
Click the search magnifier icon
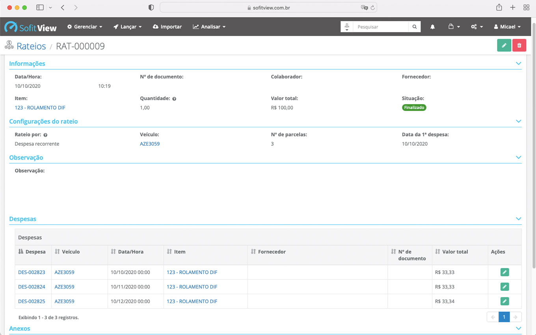tap(415, 27)
